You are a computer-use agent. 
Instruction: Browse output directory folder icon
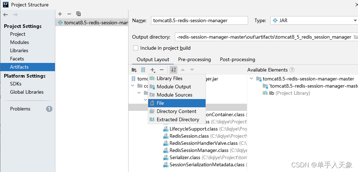point(356,37)
